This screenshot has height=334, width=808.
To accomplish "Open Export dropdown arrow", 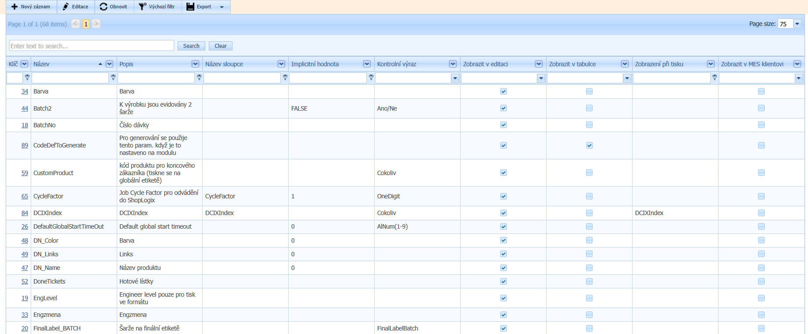I will coord(222,7).
